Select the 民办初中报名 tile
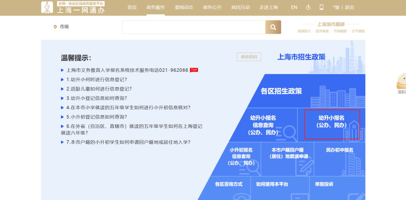 click(x=340, y=150)
